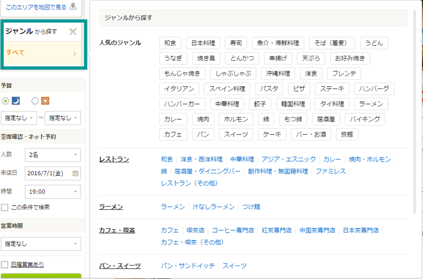Select the ラーメン popular genre button
The height and width of the screenshot is (279, 423).
371,104
